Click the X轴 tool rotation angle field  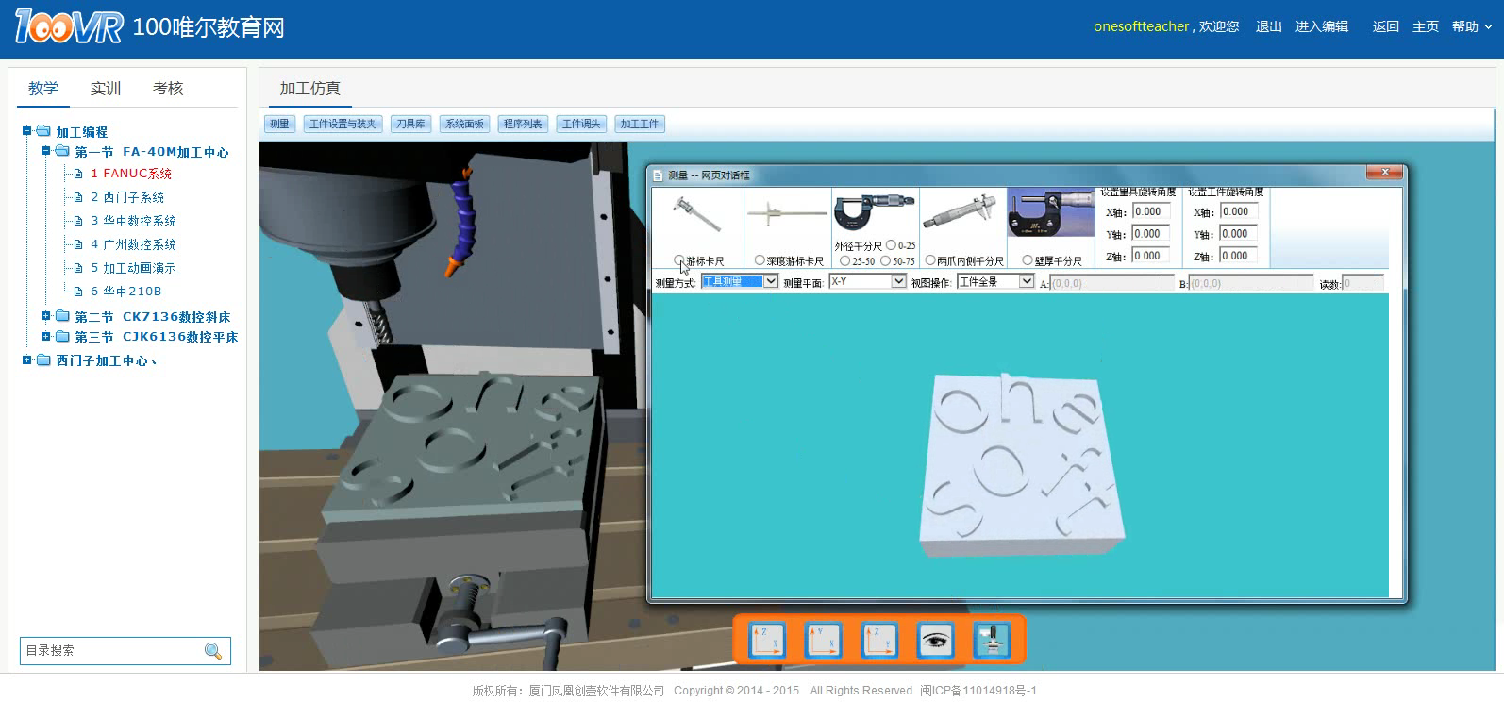pos(1151,211)
